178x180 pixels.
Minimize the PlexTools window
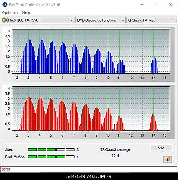point(142,5)
